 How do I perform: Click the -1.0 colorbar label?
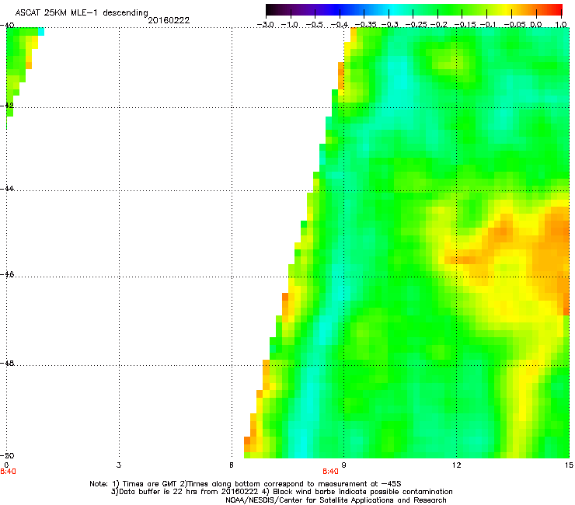click(x=290, y=25)
